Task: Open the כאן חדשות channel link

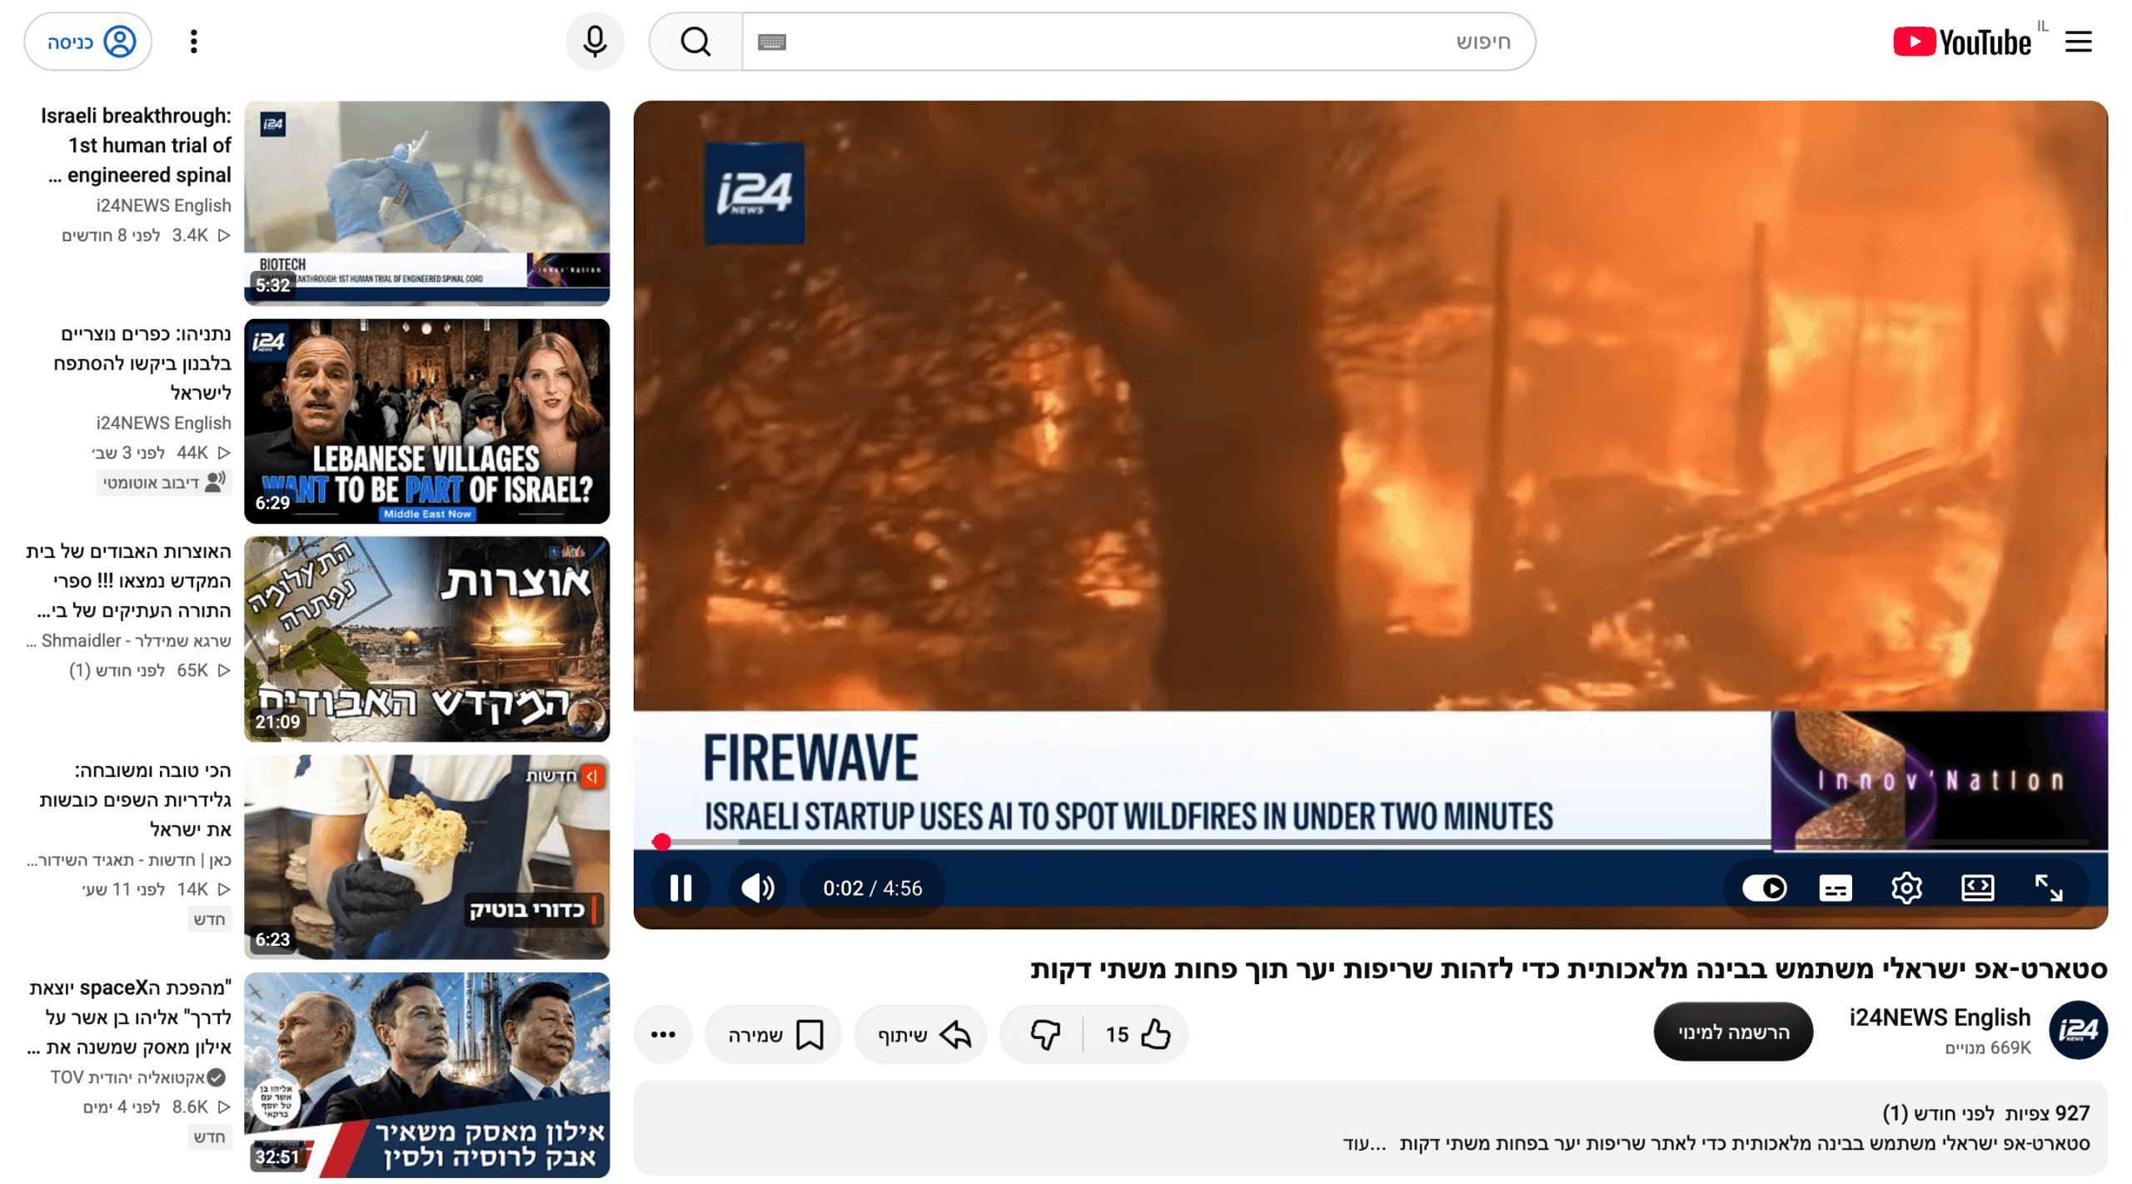Action: click(129, 859)
